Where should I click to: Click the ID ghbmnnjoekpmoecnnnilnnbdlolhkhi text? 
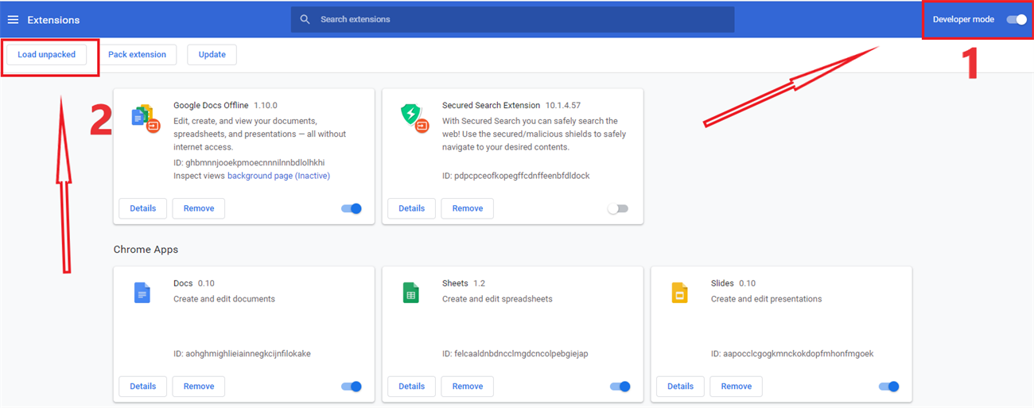[249, 163]
